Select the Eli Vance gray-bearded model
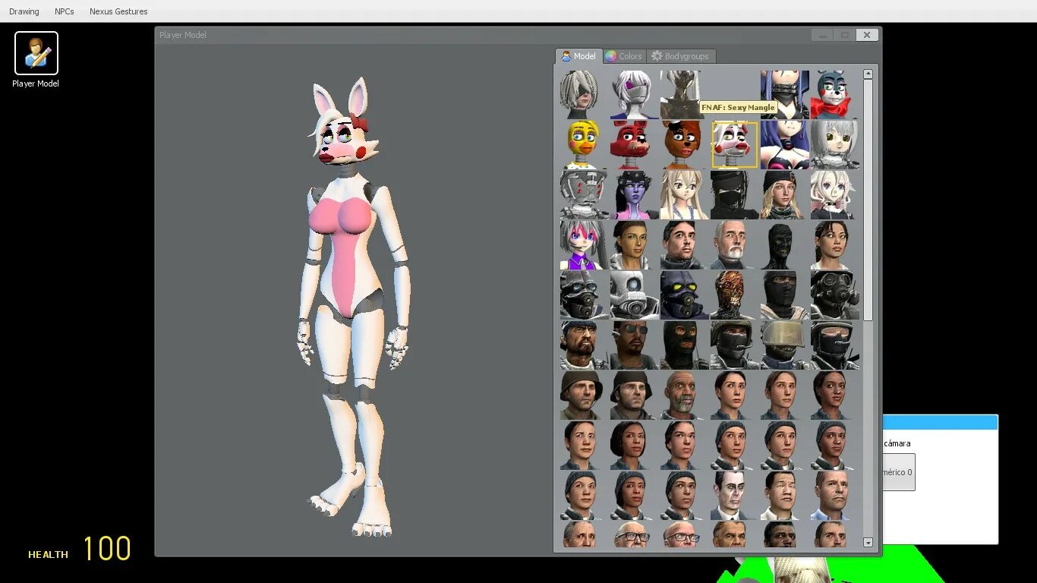The image size is (1037, 583). pos(684,395)
